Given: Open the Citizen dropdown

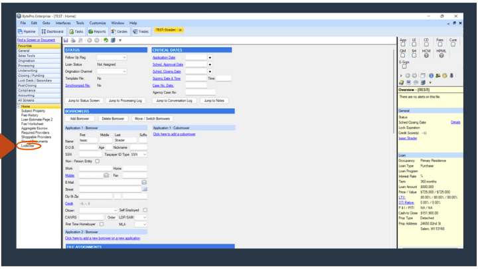Looking at the screenshot, I should 98,211.
